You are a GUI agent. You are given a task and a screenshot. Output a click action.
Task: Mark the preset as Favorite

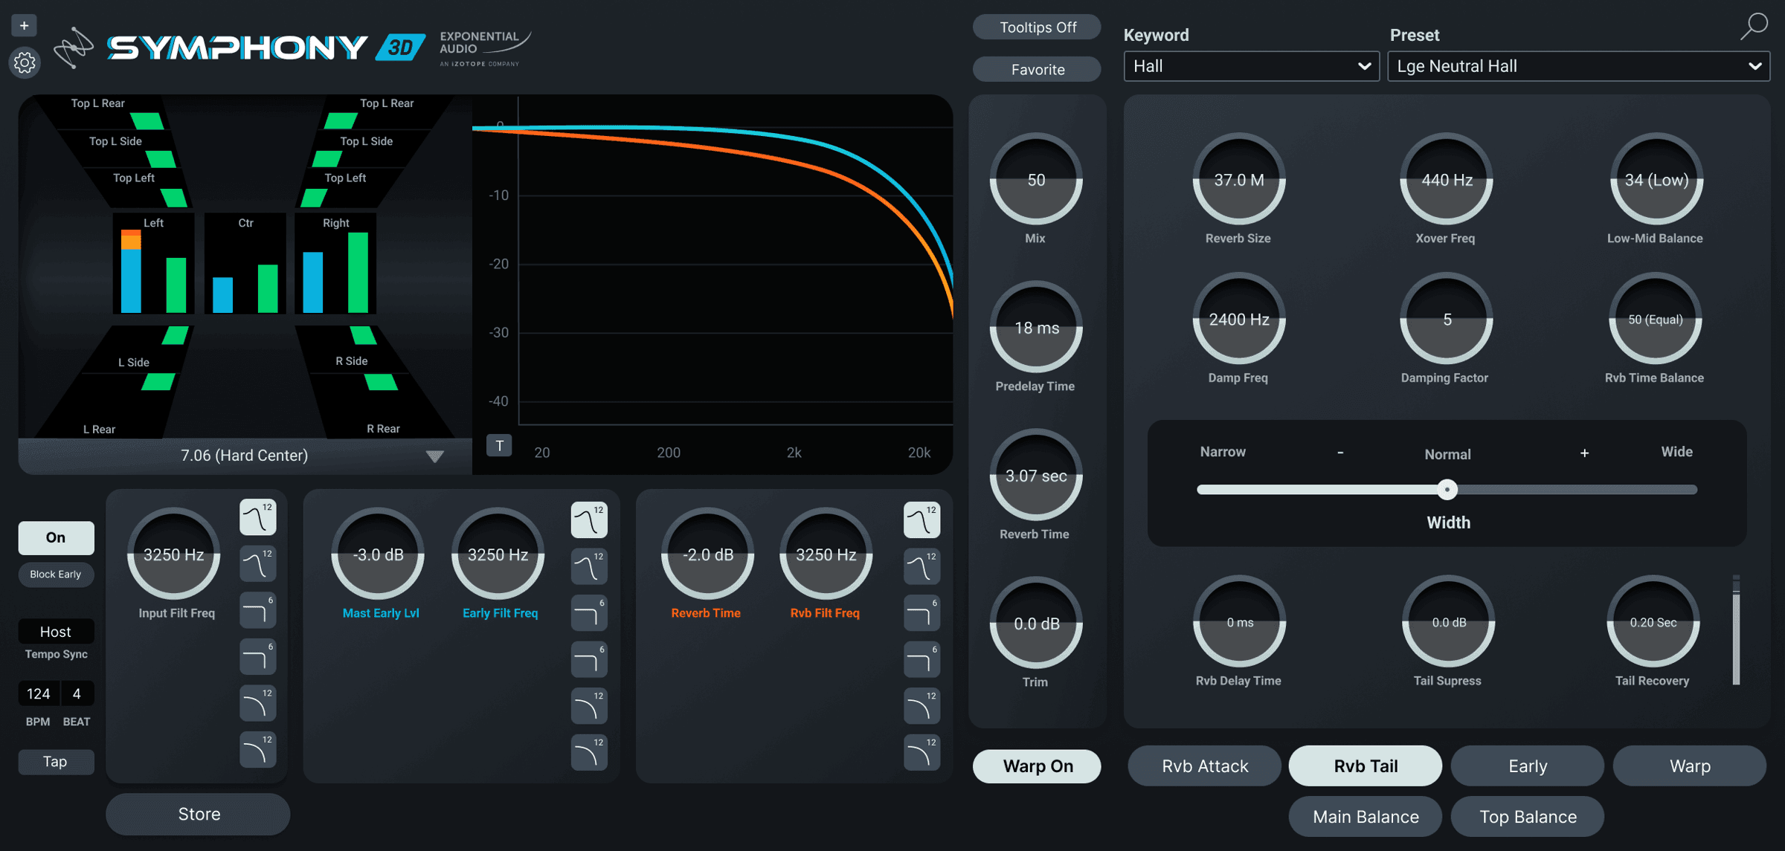[1037, 69]
